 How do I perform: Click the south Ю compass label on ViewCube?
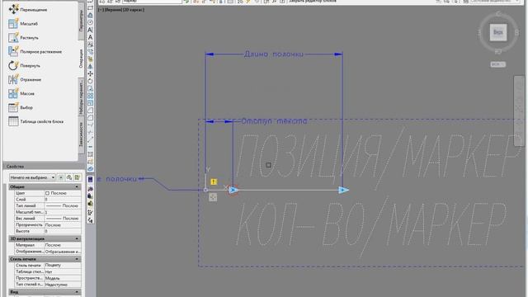click(x=498, y=51)
